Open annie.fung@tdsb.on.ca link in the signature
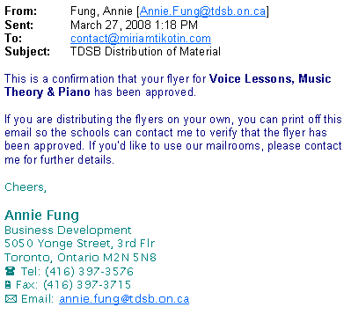The image size is (351, 322). (124, 299)
